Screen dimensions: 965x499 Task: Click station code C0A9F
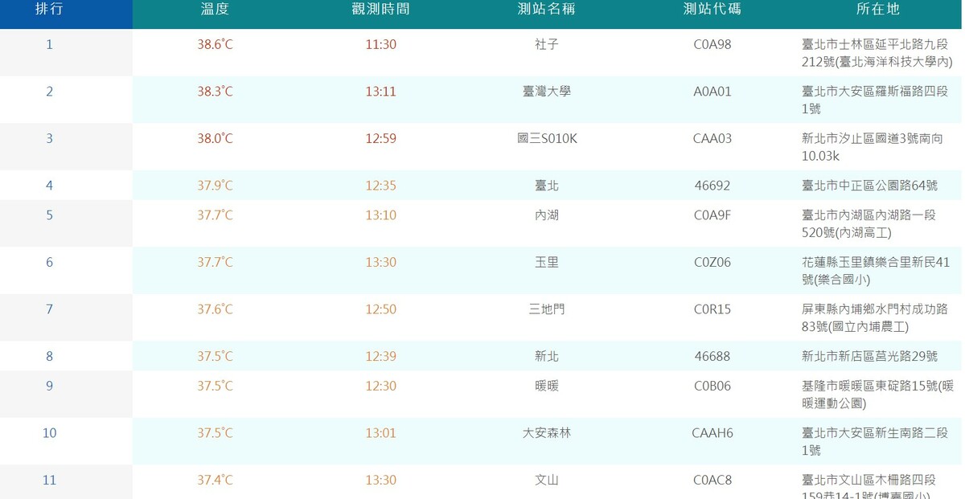[712, 215]
